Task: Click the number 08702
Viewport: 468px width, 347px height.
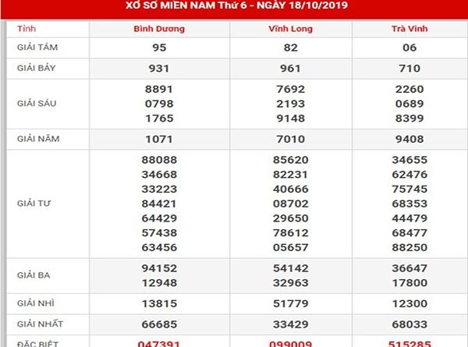Action: click(x=290, y=204)
